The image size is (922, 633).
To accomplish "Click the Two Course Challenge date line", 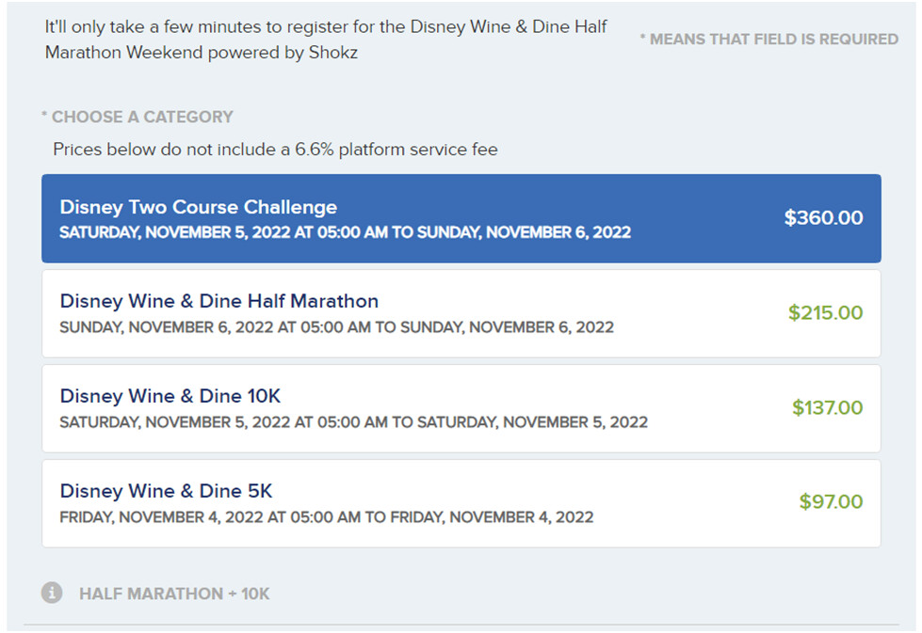I will pyautogui.click(x=345, y=232).
